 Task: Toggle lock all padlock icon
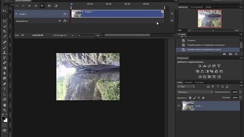pyautogui.click(x=203, y=98)
